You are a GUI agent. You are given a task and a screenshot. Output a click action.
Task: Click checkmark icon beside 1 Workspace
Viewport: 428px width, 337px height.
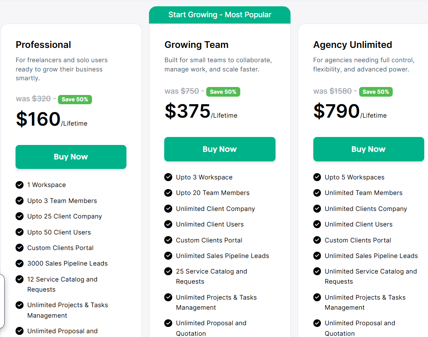point(19,185)
